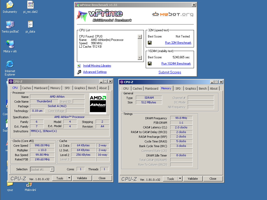Click Tools button in right CPU-Z

(x=171, y=179)
